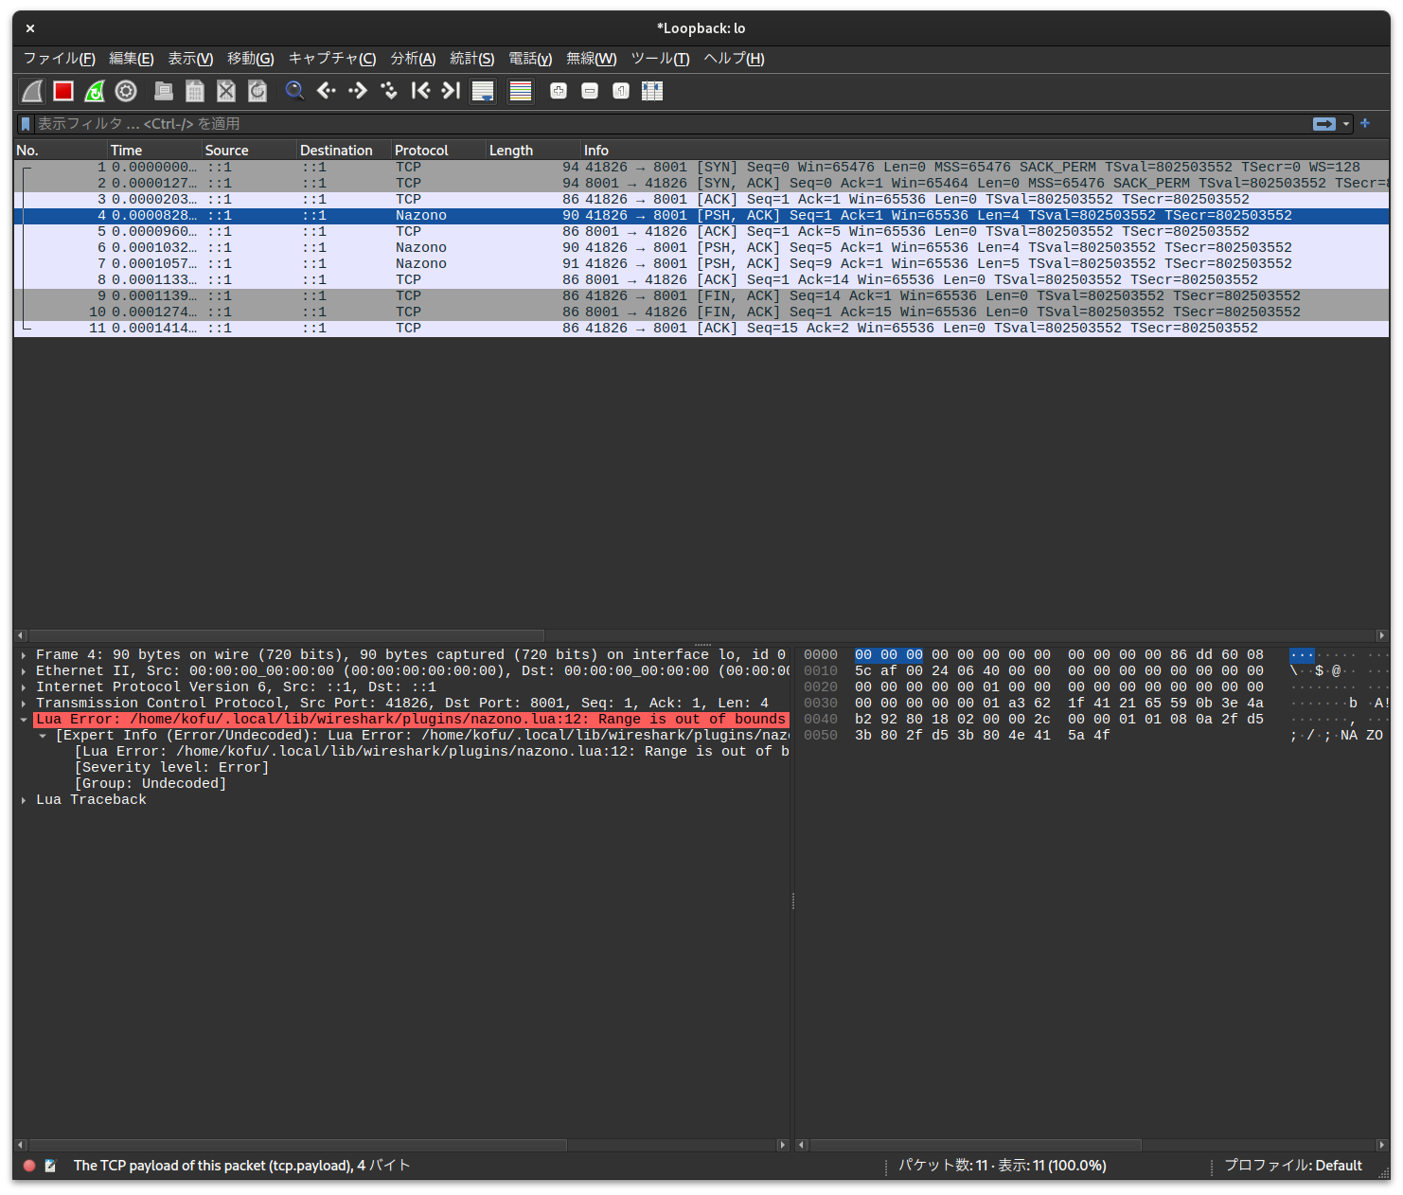Toggle auto-scroll during live capture

click(483, 91)
